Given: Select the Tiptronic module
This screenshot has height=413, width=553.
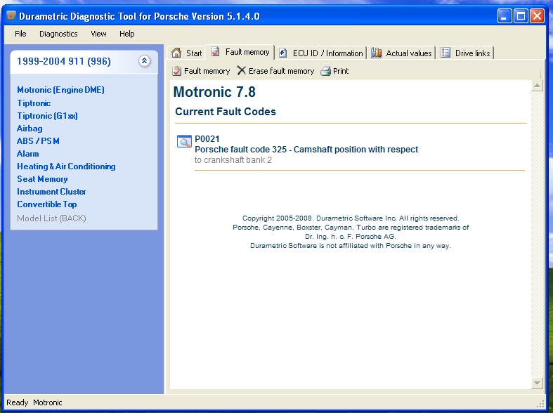Looking at the screenshot, I should point(34,103).
